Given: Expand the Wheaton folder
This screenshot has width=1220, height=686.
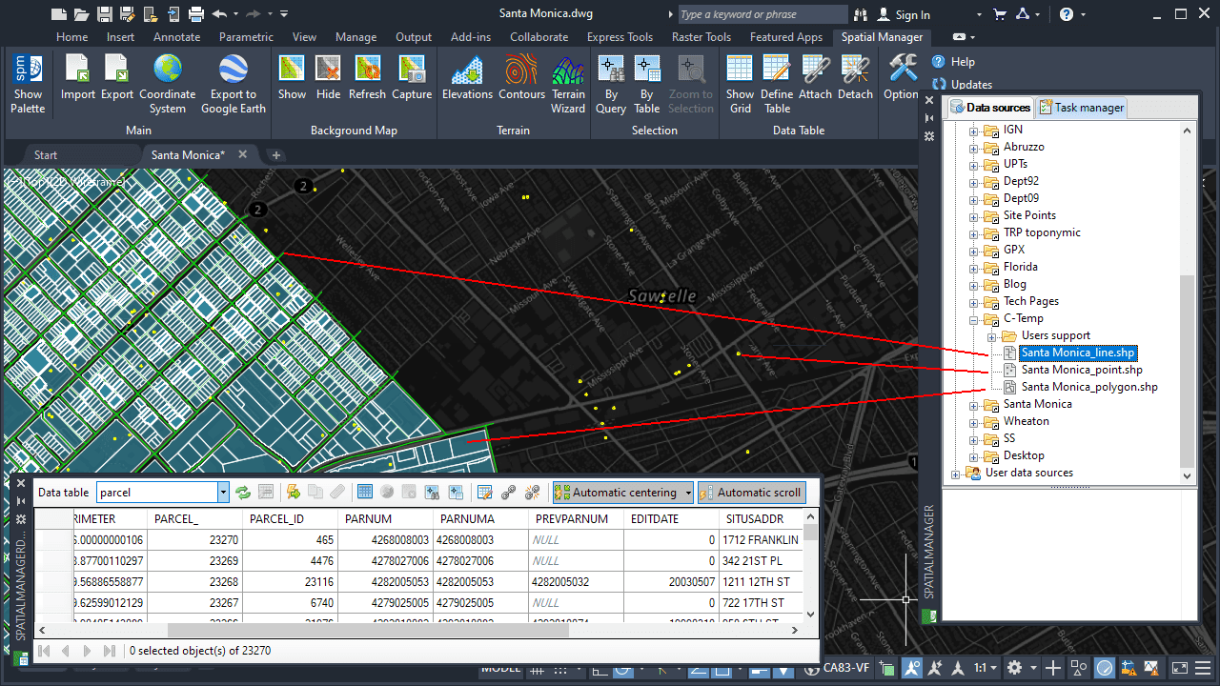Looking at the screenshot, I should click(x=974, y=422).
